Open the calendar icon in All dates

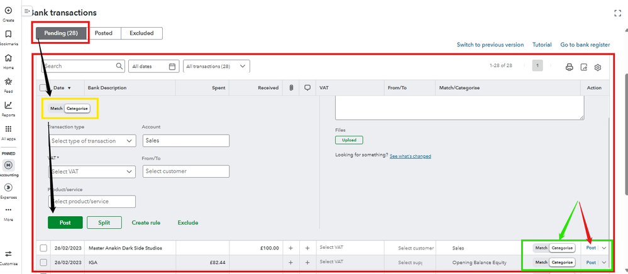point(172,67)
